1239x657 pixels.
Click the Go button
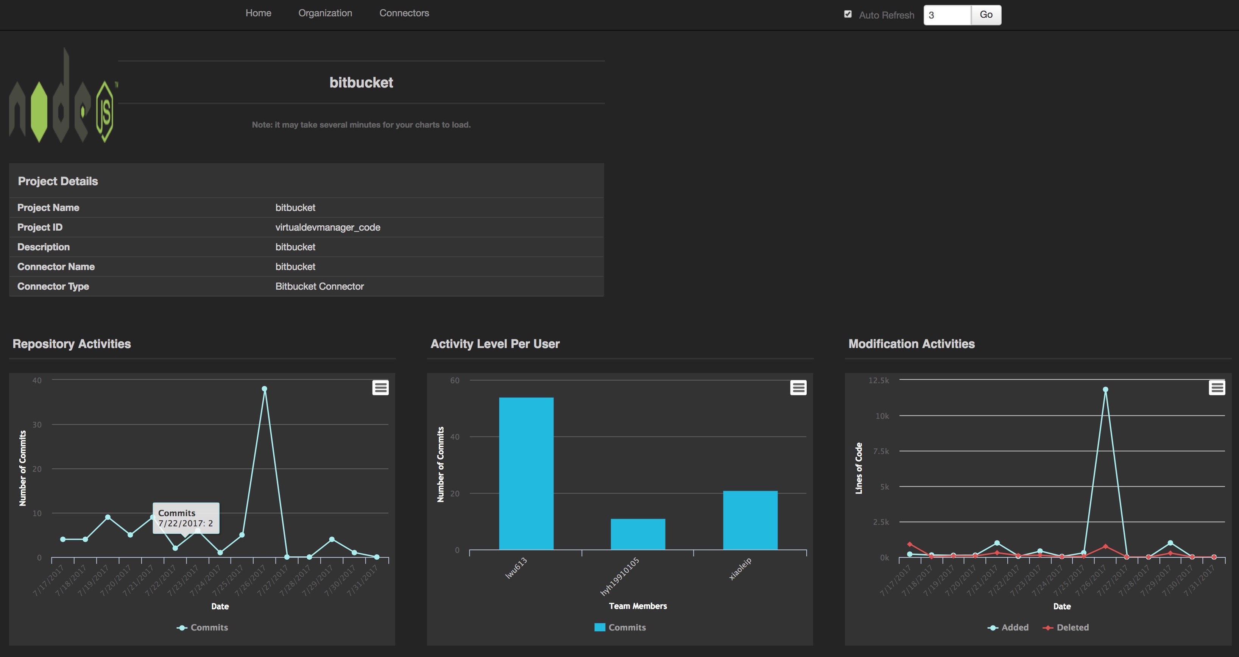coord(986,15)
